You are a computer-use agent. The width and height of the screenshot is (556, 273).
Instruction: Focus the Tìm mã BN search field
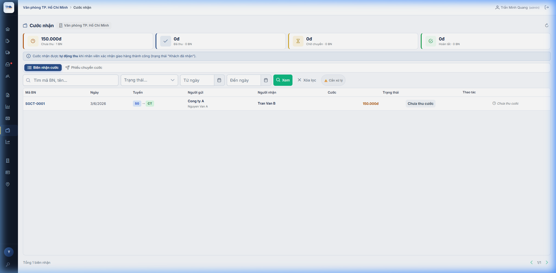[x=71, y=80]
